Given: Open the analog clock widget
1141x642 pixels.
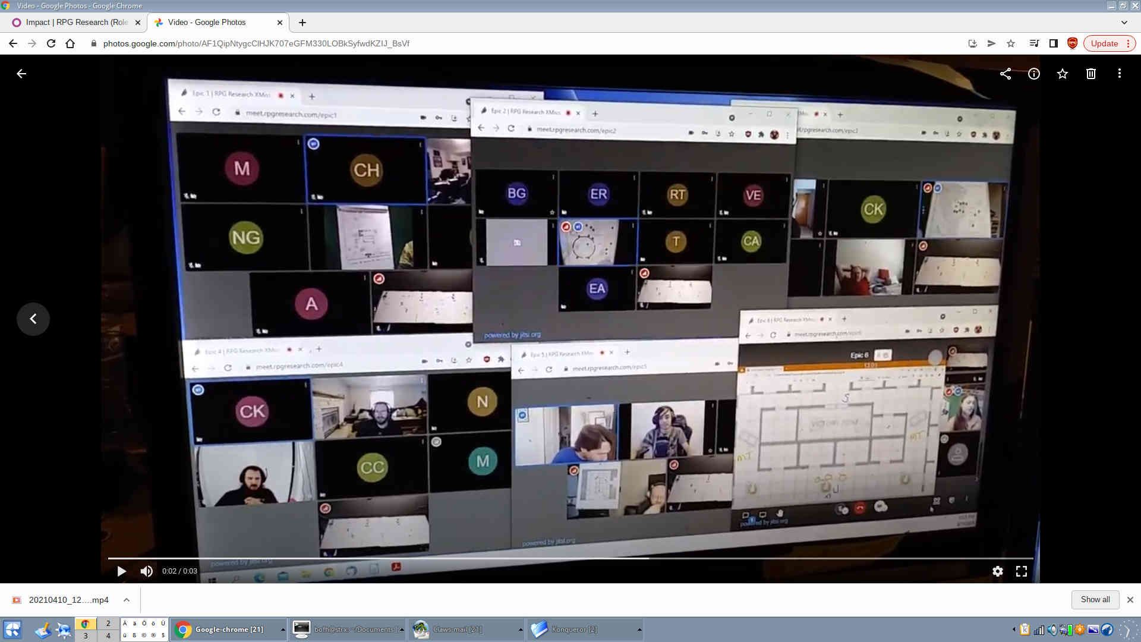Looking at the screenshot, I should pyautogui.click(x=1129, y=630).
